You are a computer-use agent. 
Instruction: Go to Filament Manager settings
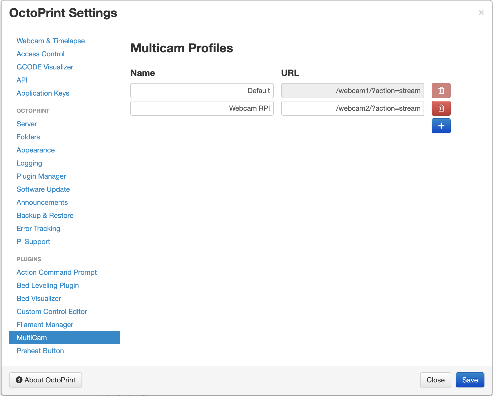coord(45,325)
